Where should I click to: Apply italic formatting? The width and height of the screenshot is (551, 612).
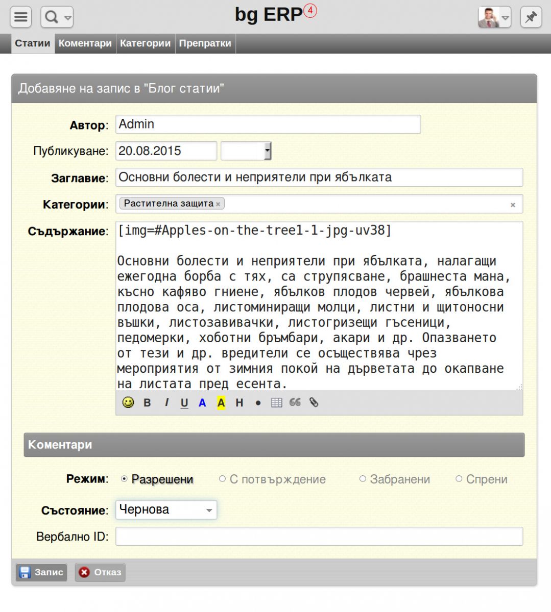[x=166, y=403]
